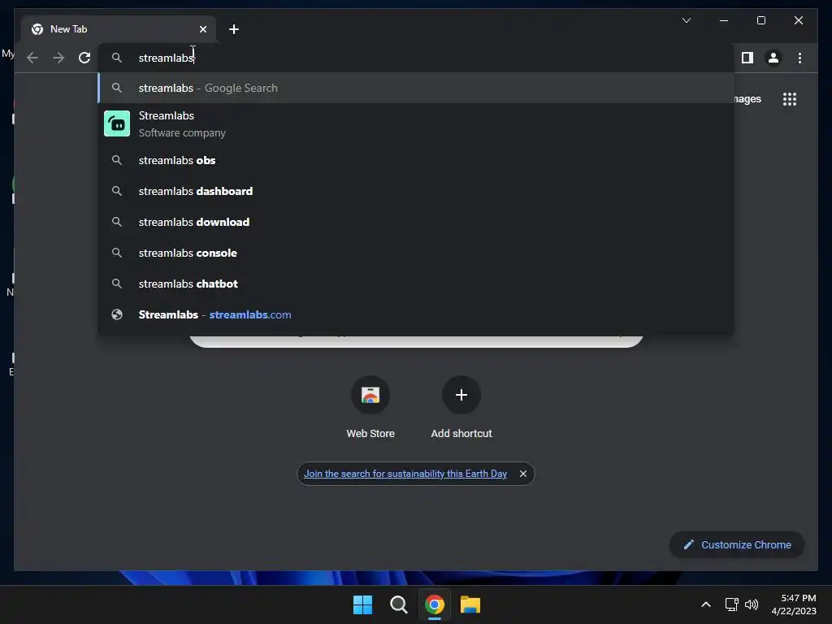The width and height of the screenshot is (832, 624).
Task: Open Windows taskbar search
Action: pyautogui.click(x=398, y=604)
